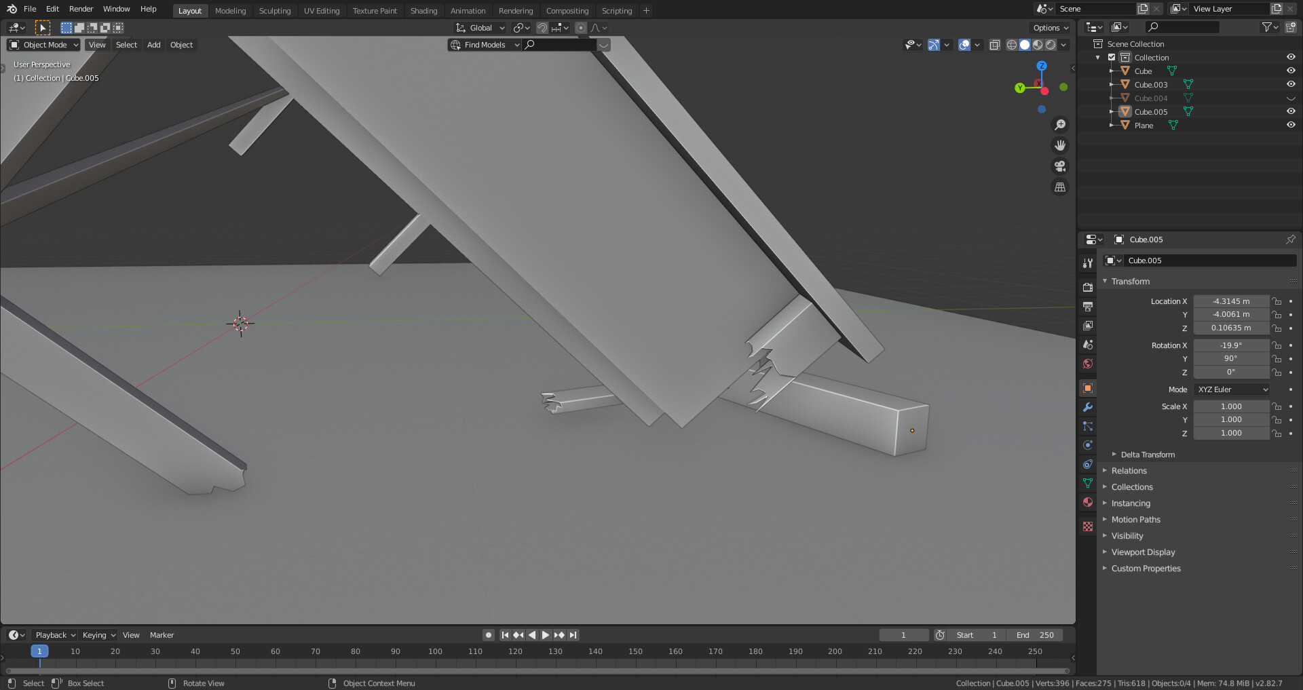Open the Modifier Properties wrench tab
This screenshot has height=690, width=1303.
(x=1088, y=407)
